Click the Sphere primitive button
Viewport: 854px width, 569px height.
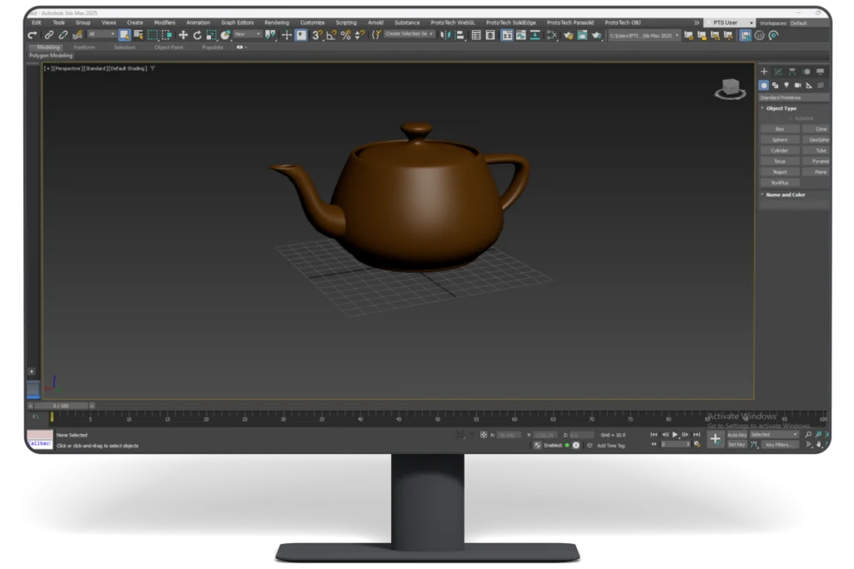780,140
